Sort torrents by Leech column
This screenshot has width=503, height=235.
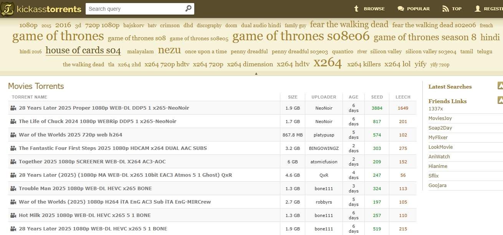click(403, 97)
